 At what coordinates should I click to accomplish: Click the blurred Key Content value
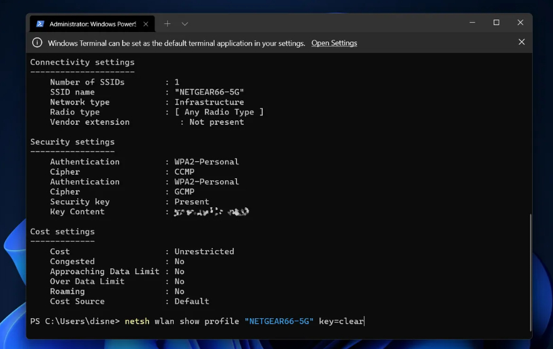[x=212, y=212]
